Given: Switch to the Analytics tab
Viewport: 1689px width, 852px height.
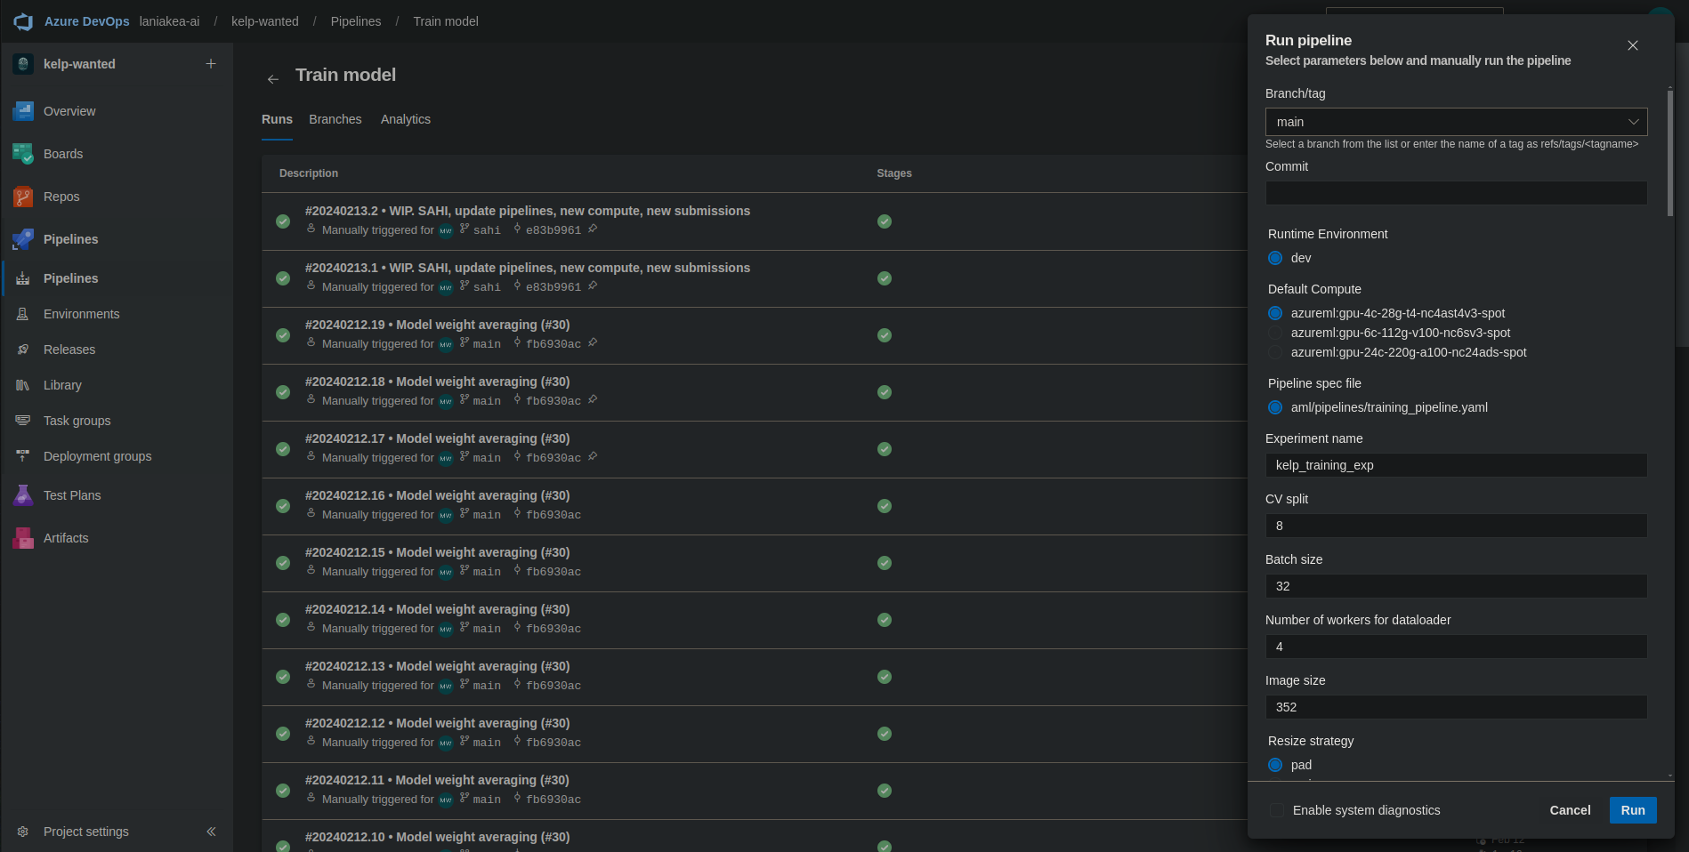Looking at the screenshot, I should (406, 119).
